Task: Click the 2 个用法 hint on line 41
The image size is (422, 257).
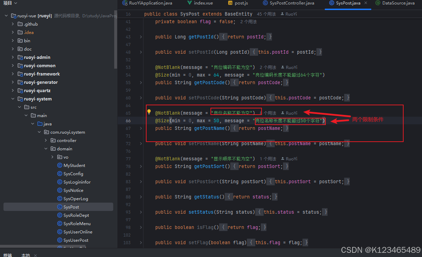Action: [248, 22]
